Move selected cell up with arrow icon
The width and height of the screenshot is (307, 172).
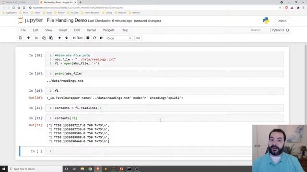pyautogui.click(x=59, y=38)
